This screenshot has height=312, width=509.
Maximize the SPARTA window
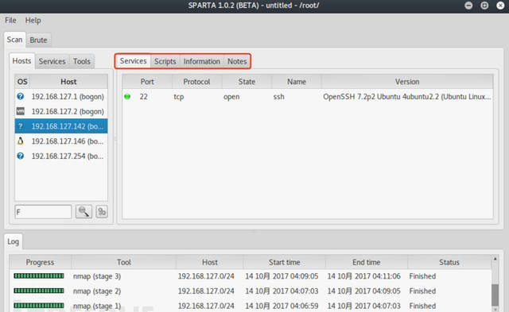point(484,6)
